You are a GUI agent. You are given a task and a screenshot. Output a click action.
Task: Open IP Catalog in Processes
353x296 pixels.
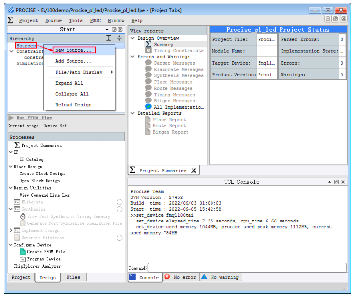pos(31,159)
